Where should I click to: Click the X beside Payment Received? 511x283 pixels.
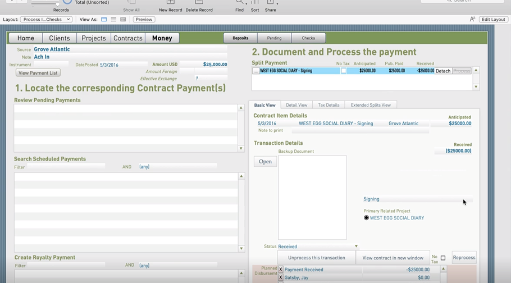[281, 270]
